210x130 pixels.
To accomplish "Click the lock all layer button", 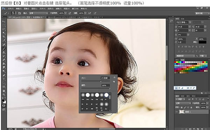I will pos(191,107).
